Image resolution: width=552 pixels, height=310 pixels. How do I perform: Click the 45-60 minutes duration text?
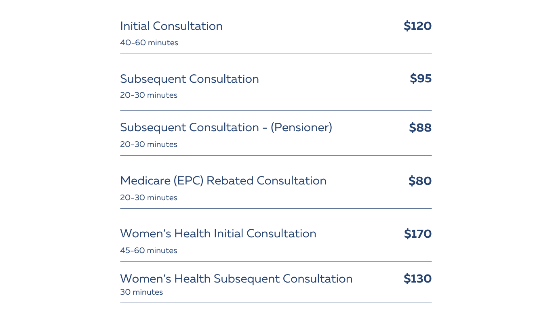point(149,251)
